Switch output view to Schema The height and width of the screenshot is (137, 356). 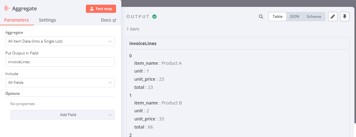(x=314, y=17)
